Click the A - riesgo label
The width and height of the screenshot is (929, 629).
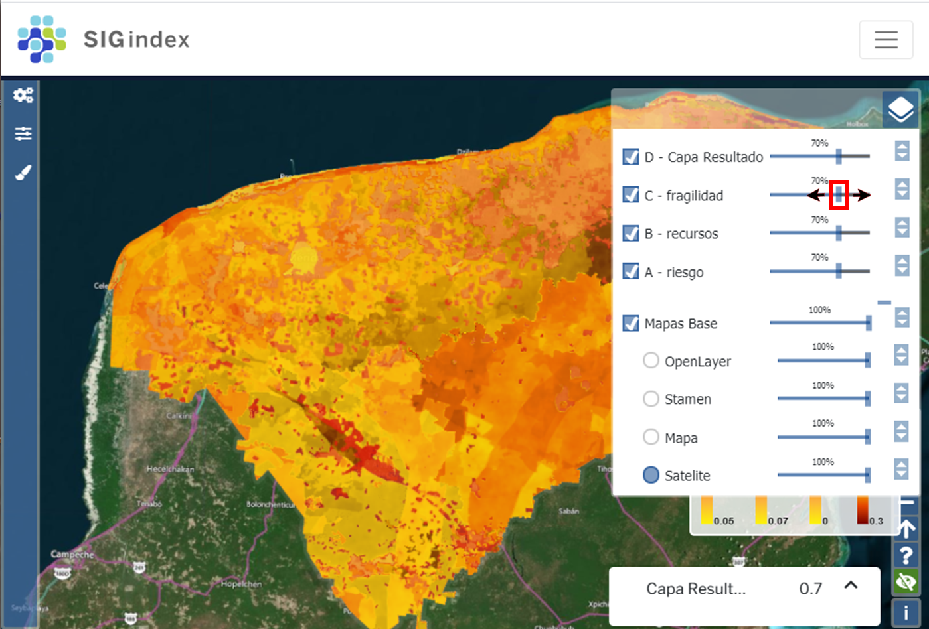pos(674,273)
